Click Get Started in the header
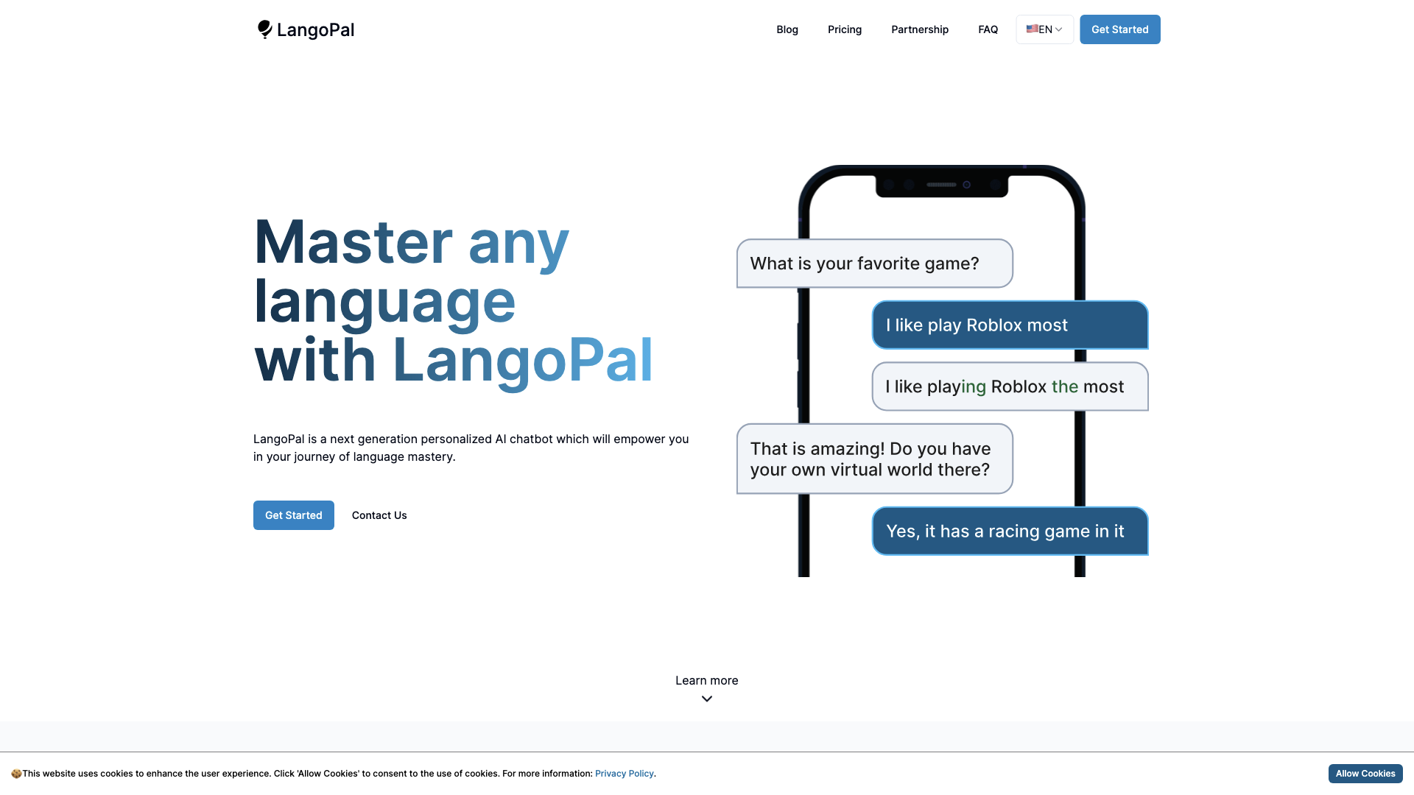1414x795 pixels. click(x=1119, y=29)
